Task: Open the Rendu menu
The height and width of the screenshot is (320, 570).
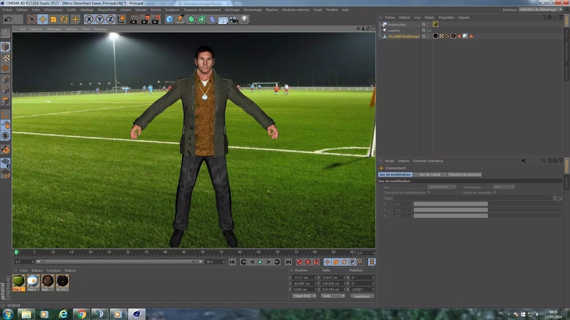Action: [156, 10]
